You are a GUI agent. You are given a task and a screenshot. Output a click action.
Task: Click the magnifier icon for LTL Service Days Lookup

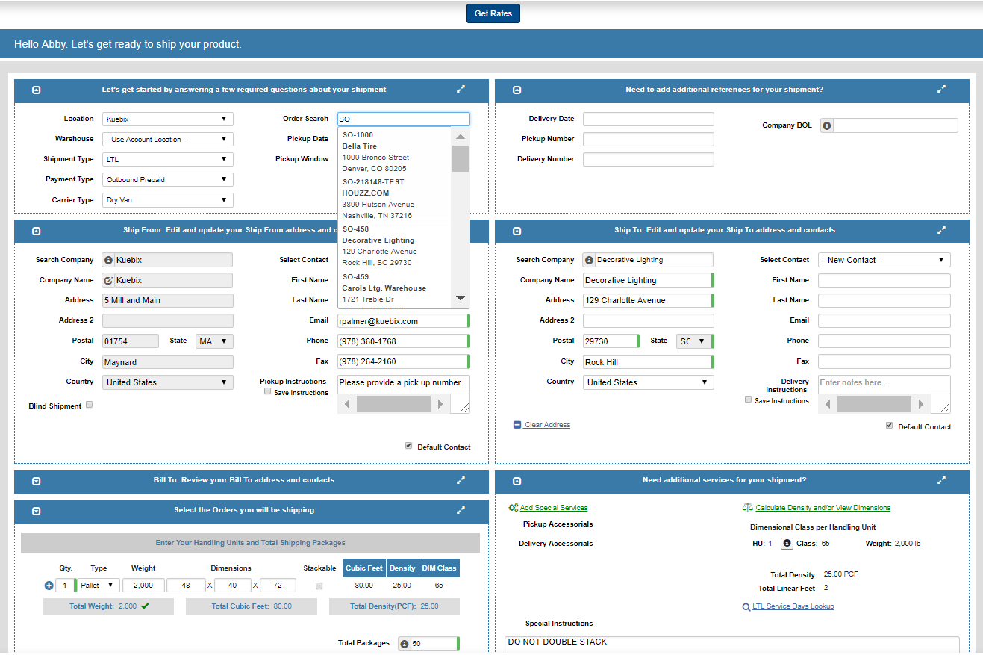click(x=746, y=606)
